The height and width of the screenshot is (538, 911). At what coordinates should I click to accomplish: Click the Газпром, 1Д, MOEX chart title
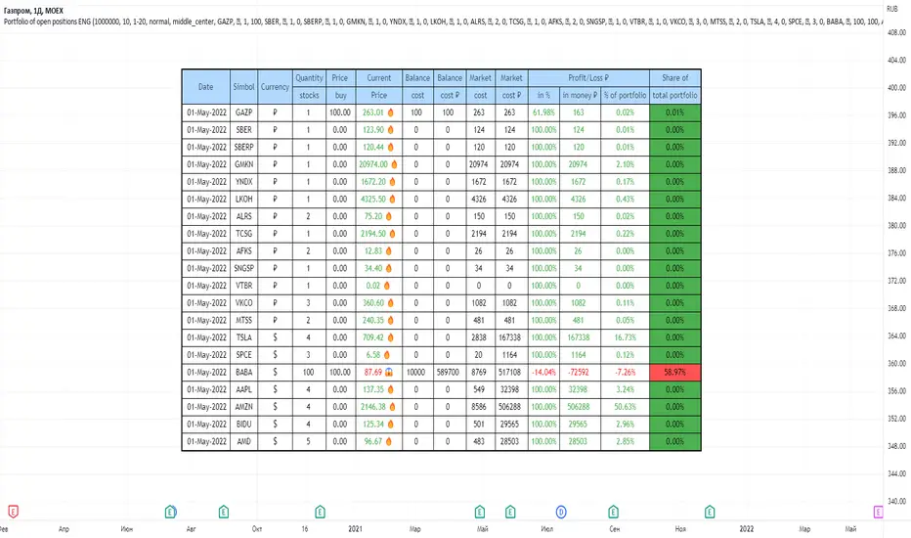pyautogui.click(x=33, y=11)
